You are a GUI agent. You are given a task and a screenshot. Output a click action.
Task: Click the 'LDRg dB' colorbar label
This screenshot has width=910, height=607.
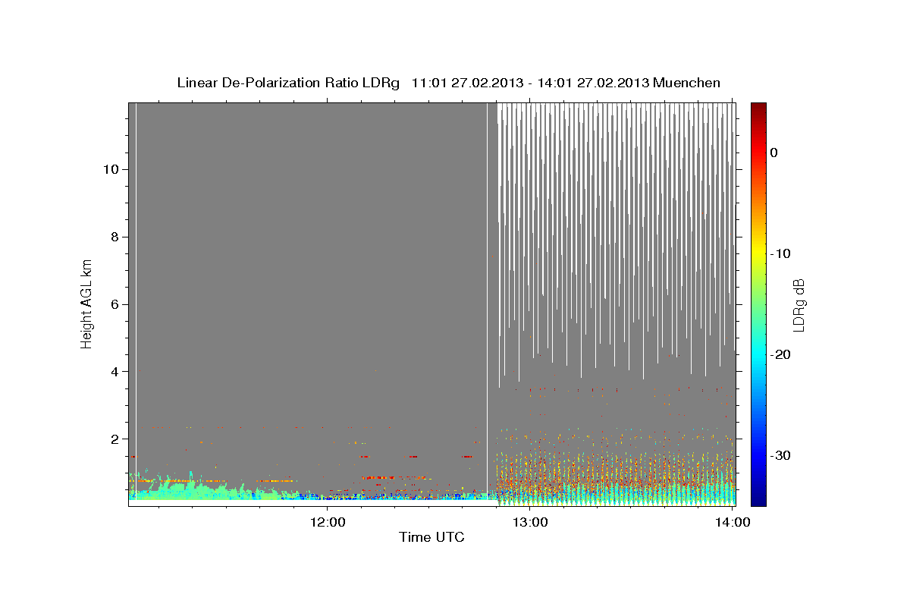(x=798, y=304)
